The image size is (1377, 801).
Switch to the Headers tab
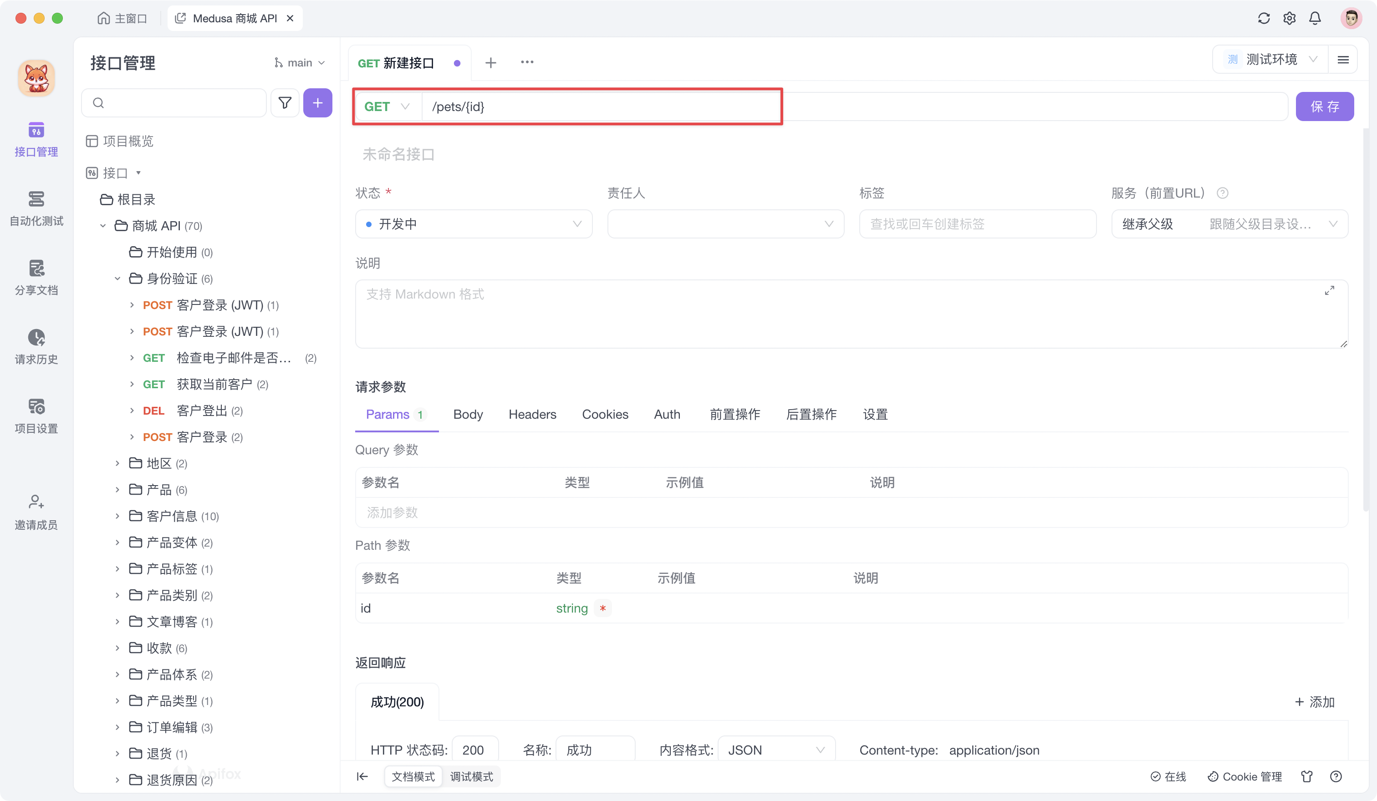[532, 415]
